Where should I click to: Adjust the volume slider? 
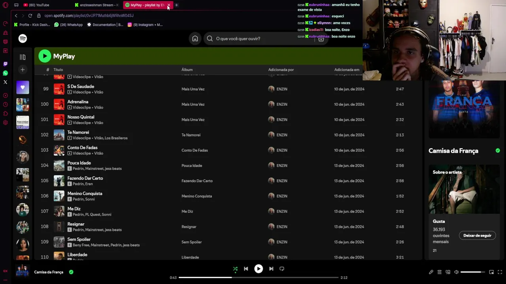click(473, 272)
